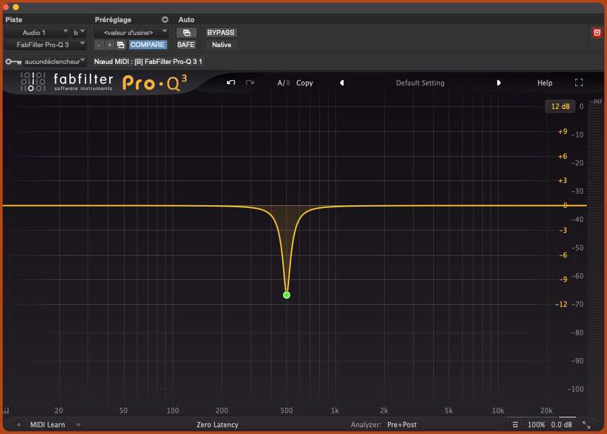The width and height of the screenshot is (607, 434).
Task: Toggle the COMPARE button
Action: pyautogui.click(x=148, y=45)
